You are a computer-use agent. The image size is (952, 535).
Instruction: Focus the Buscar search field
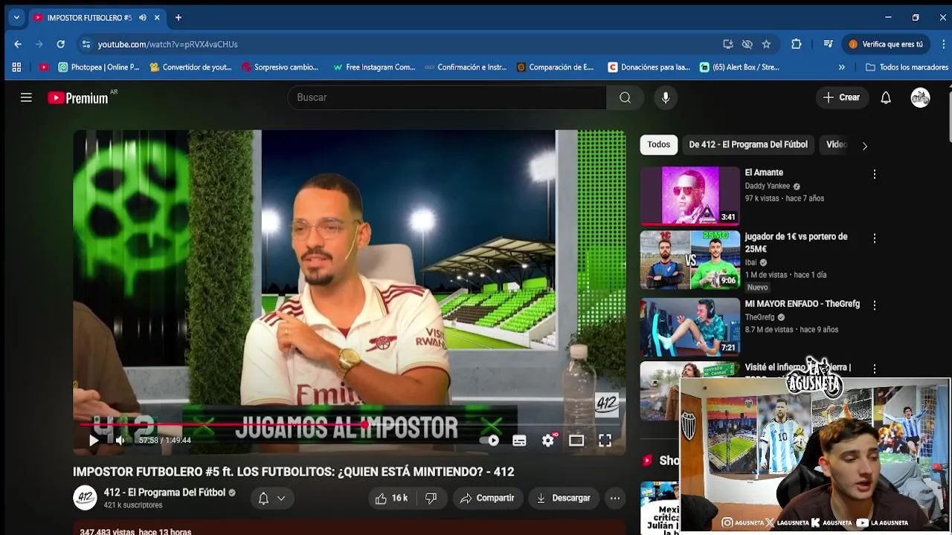pos(446,97)
